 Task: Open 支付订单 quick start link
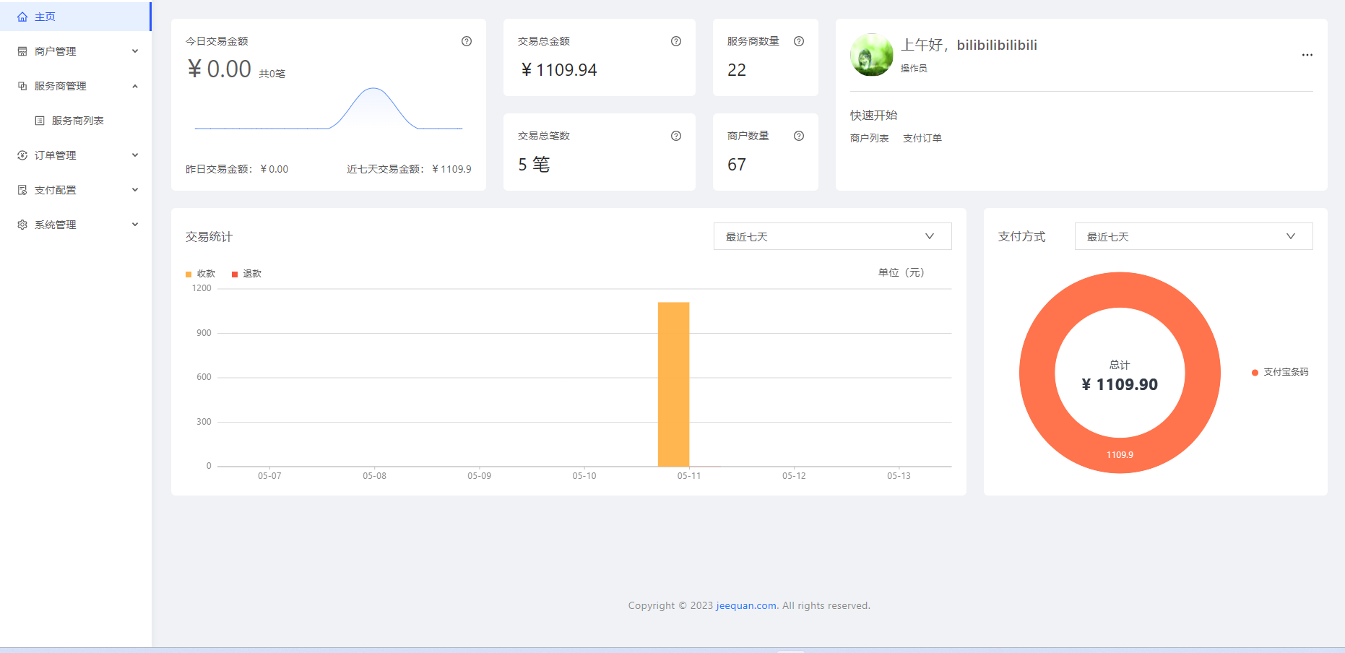tap(922, 138)
